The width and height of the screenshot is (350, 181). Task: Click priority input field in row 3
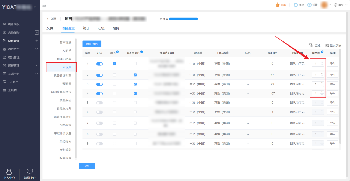coord(316,84)
